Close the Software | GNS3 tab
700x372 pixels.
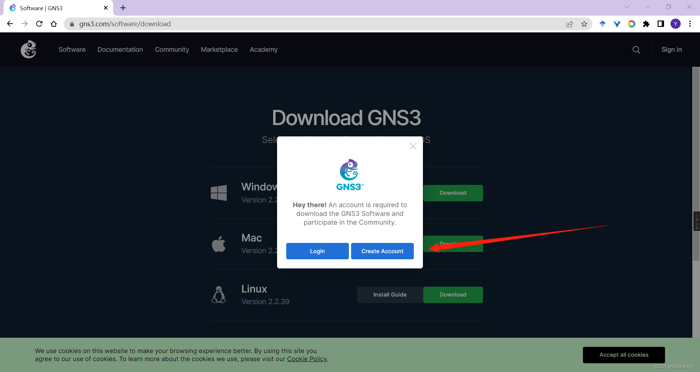106,8
